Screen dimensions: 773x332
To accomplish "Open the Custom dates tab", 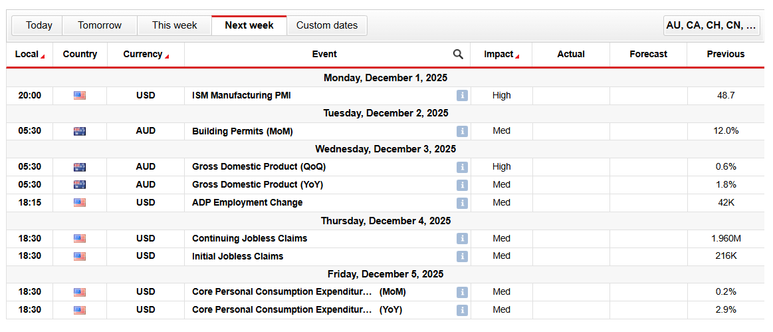I will (326, 26).
